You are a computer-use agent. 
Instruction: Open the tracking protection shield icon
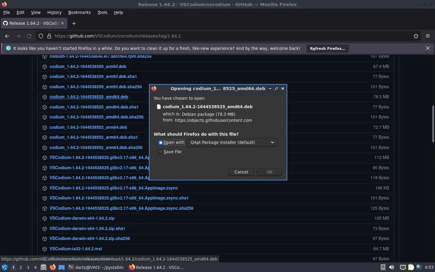[x=41, y=36]
